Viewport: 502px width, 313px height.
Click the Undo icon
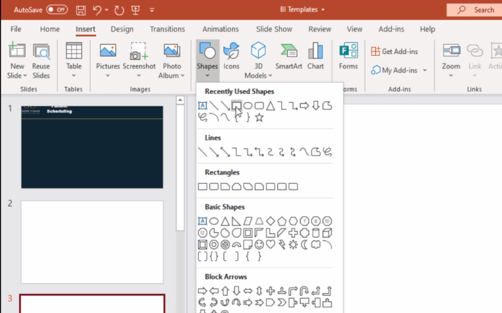tap(97, 10)
